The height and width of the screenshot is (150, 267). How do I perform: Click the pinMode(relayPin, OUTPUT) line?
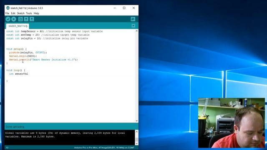click(28, 52)
